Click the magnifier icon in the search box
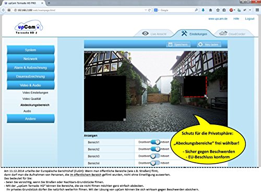 [196, 10]
